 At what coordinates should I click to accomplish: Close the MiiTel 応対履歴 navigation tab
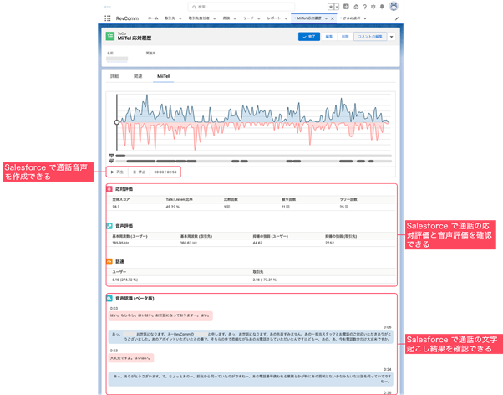[333, 18]
